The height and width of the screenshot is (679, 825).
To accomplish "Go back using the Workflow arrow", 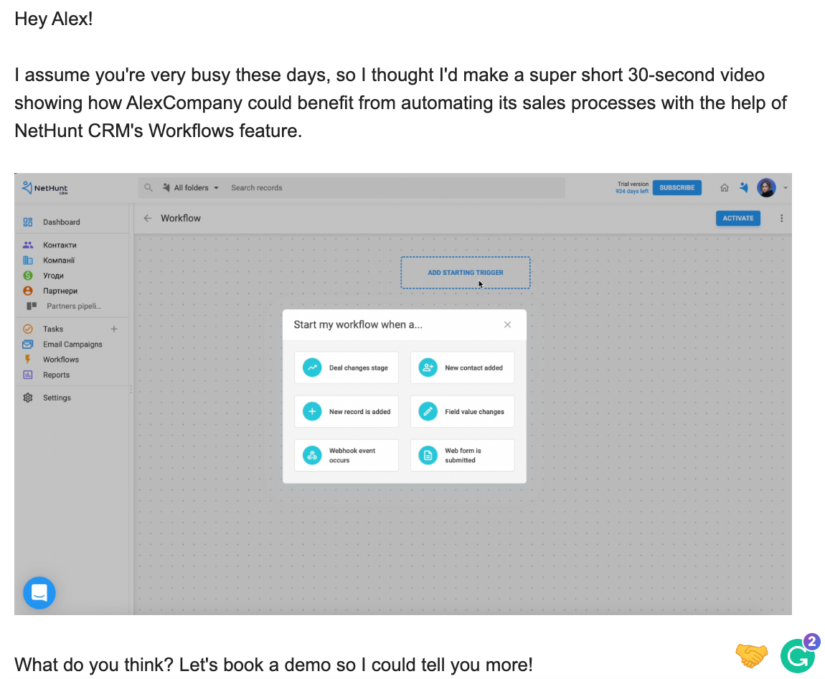I will click(148, 218).
